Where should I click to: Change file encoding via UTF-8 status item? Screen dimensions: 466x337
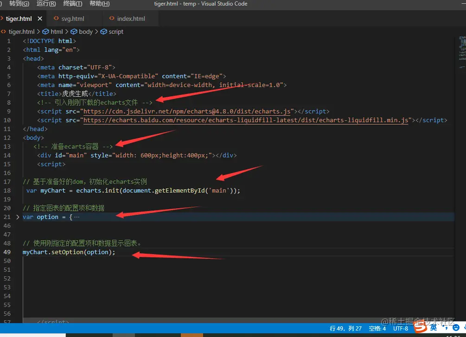(401, 328)
